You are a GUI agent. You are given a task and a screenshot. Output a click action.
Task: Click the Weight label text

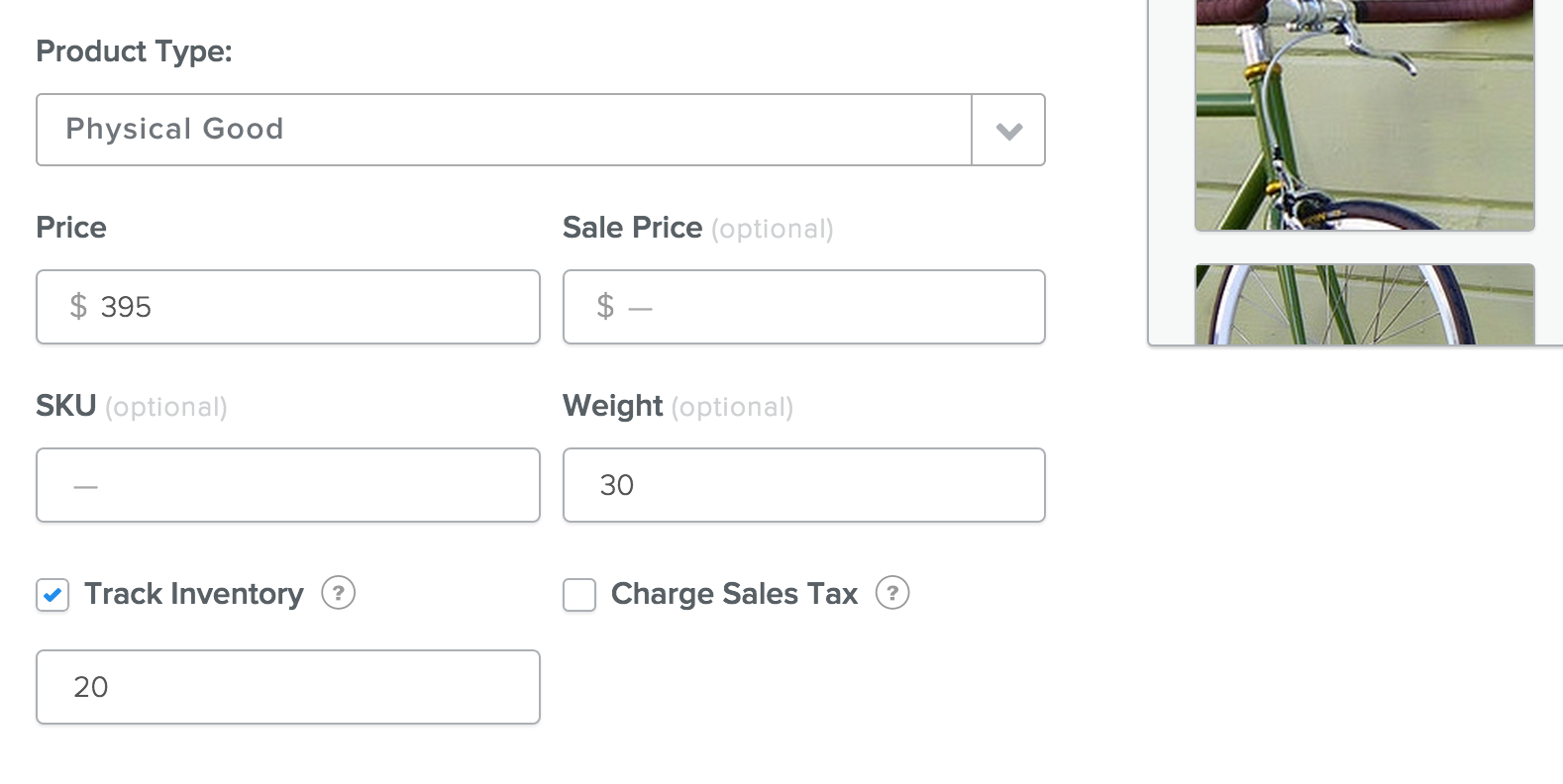(x=612, y=406)
